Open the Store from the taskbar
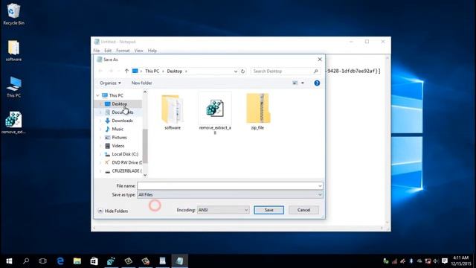476x268 pixels. tap(94, 261)
